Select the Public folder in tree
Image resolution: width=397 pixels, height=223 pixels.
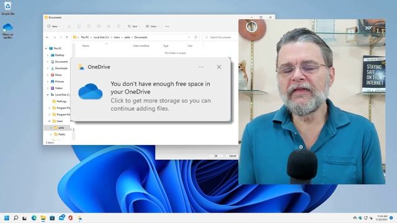tap(60, 134)
